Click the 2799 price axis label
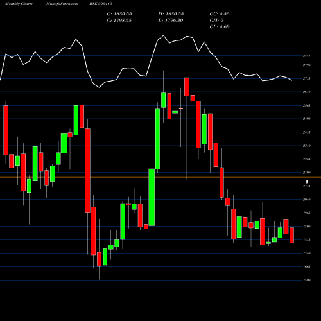Viewport: 321px width, 321px height. [306, 65]
